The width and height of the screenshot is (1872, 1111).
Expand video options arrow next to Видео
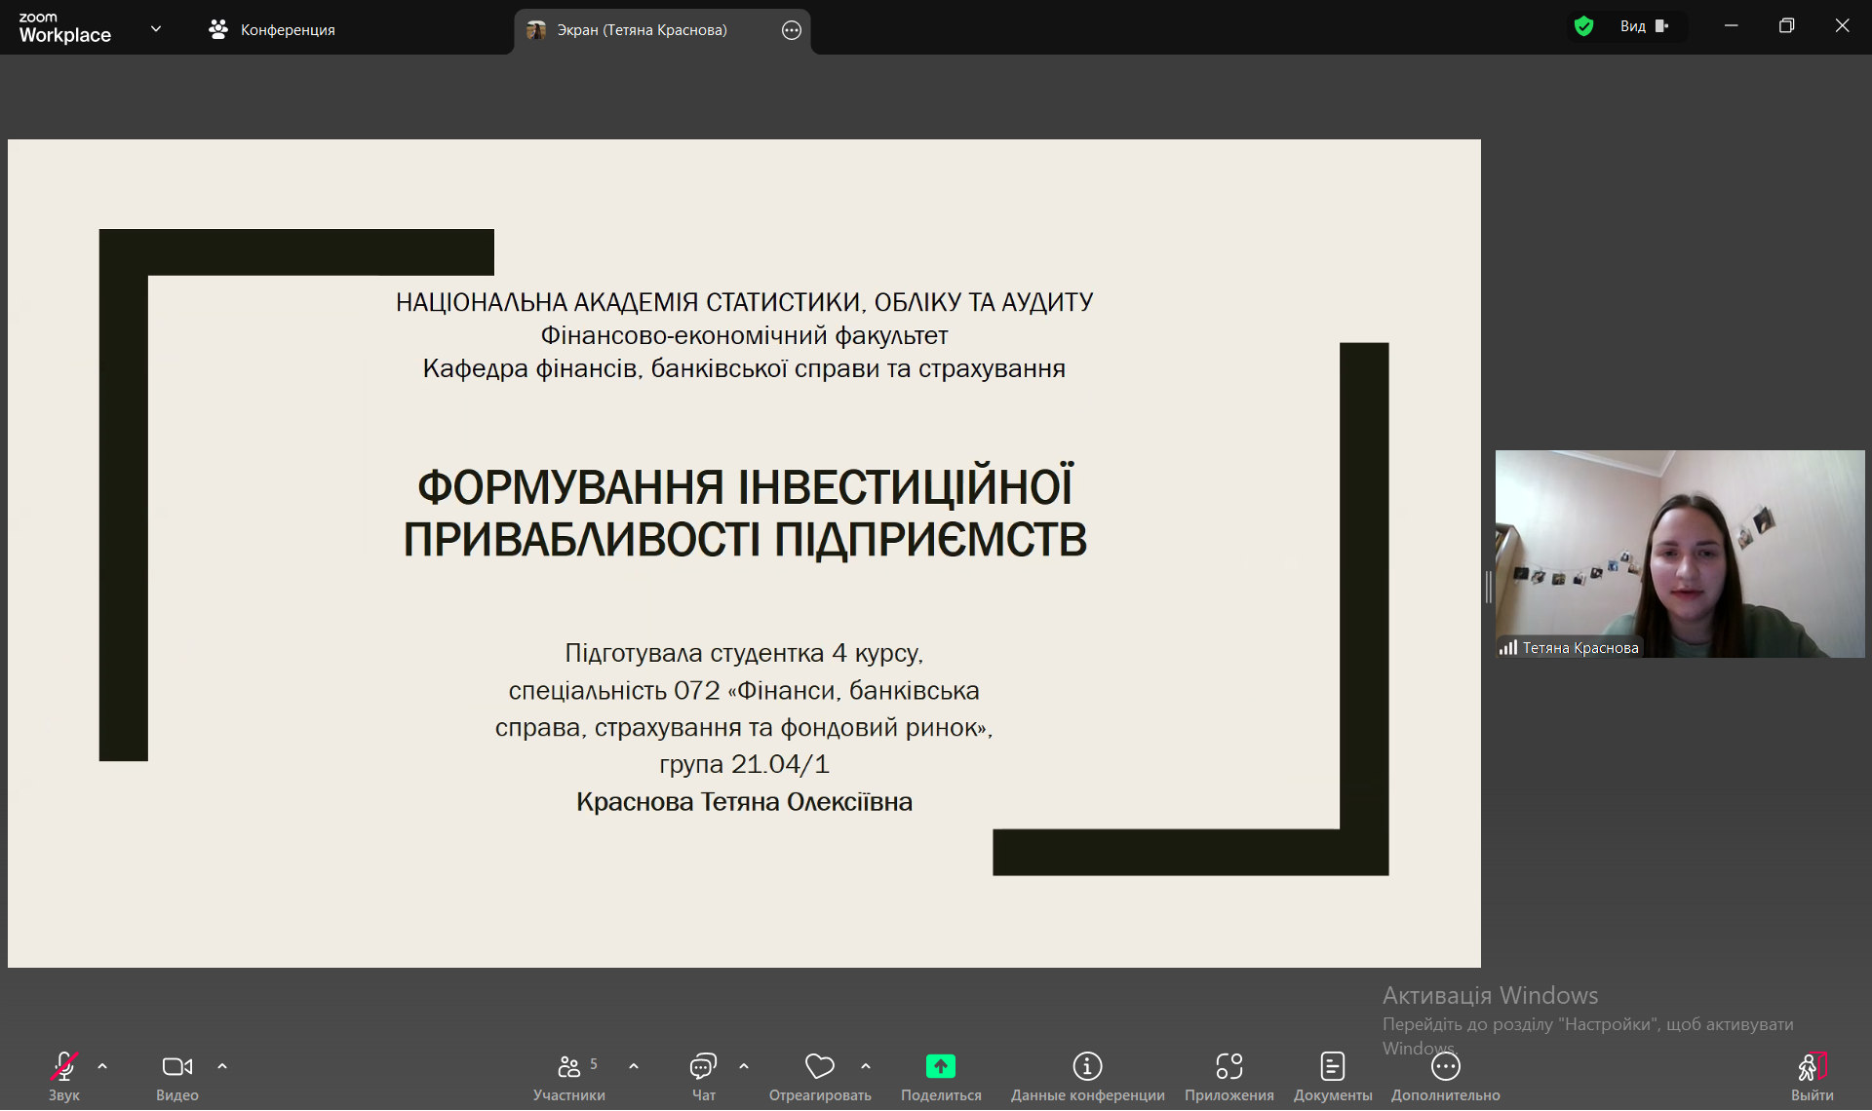pos(222,1066)
